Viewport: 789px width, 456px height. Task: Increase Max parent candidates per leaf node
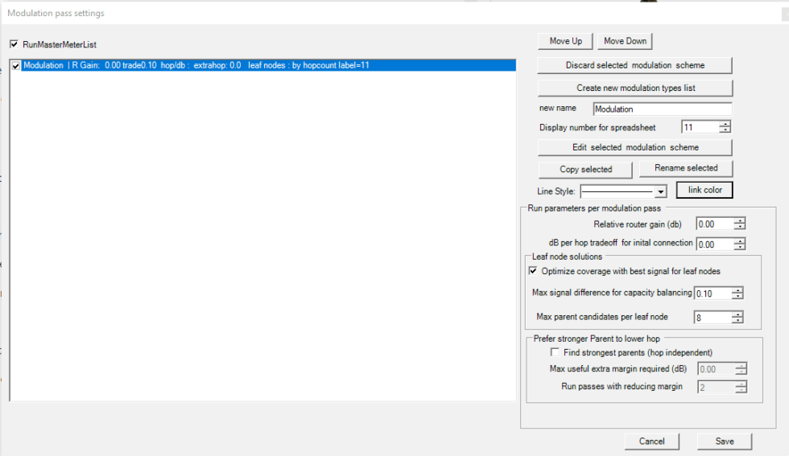pyautogui.click(x=737, y=314)
